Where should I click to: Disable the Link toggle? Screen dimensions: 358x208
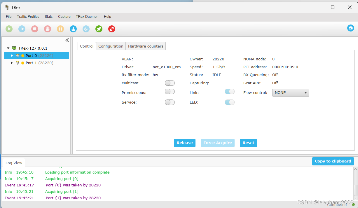pyautogui.click(x=230, y=91)
